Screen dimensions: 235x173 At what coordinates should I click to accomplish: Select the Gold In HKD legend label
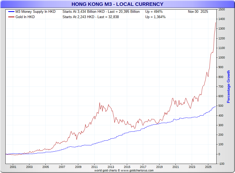pyautogui.click(x=25, y=17)
